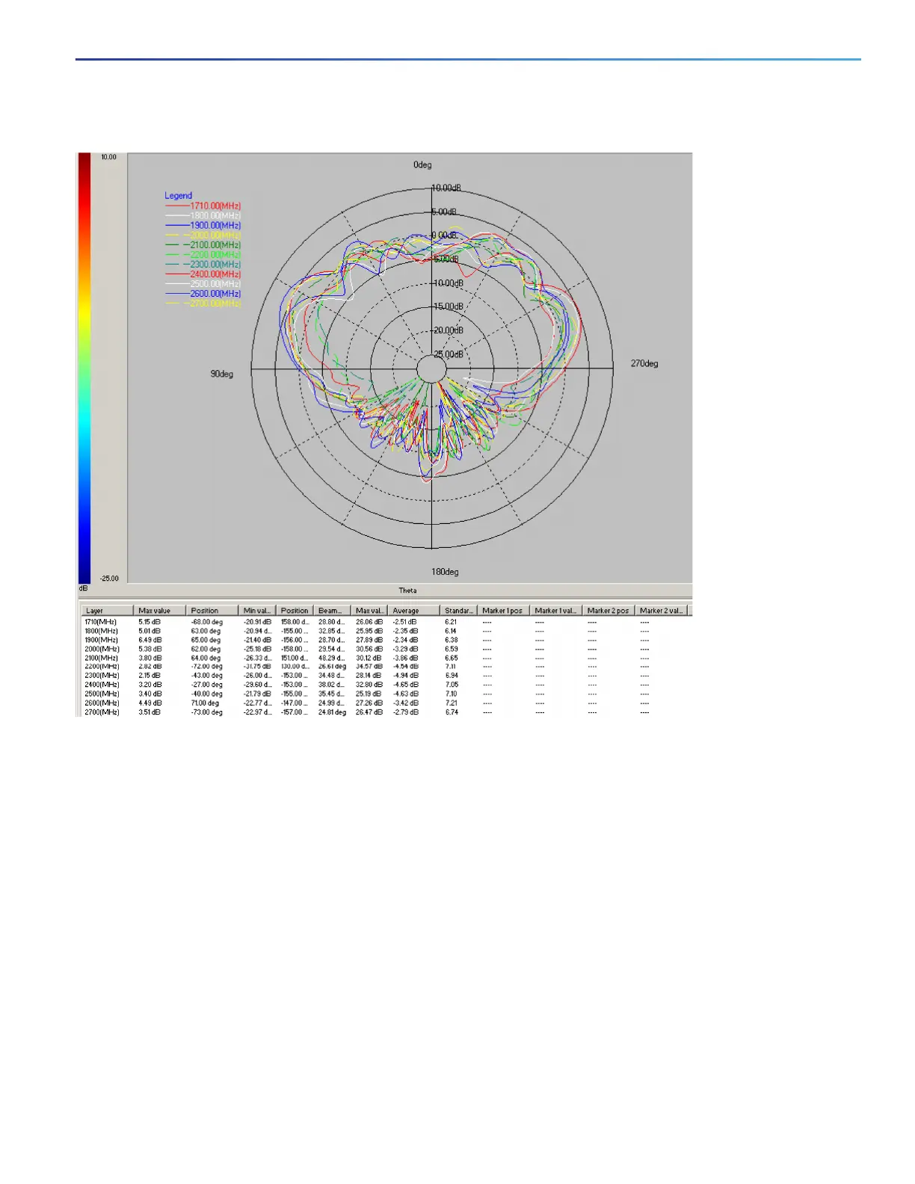Screen dimensions: 915x1184
Task: Select the 1710.00(MHz) legend entry
Action: click(x=203, y=206)
